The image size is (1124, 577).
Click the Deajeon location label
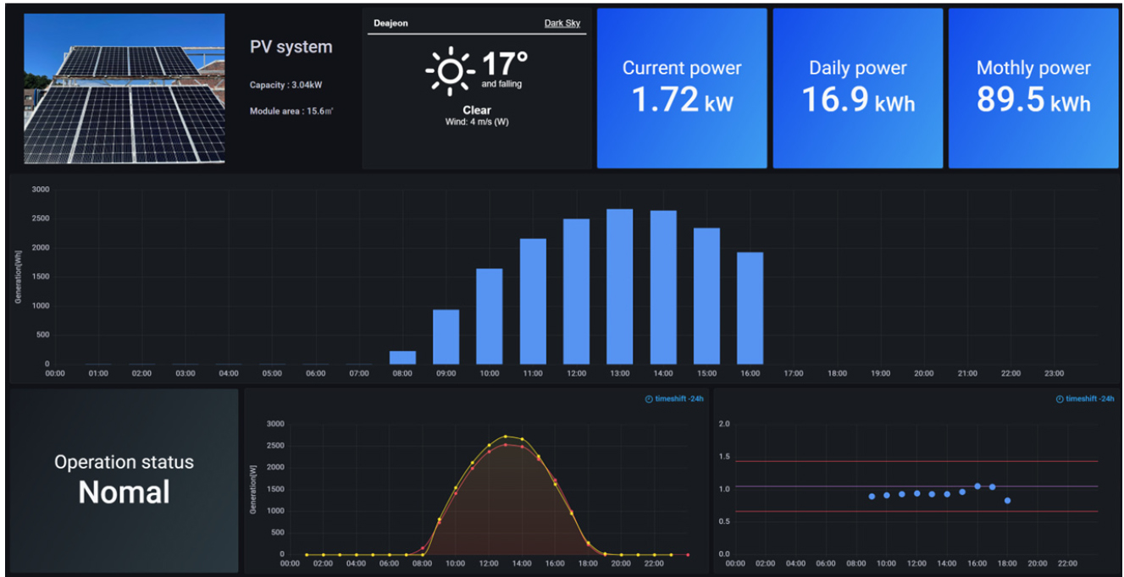pyautogui.click(x=390, y=24)
